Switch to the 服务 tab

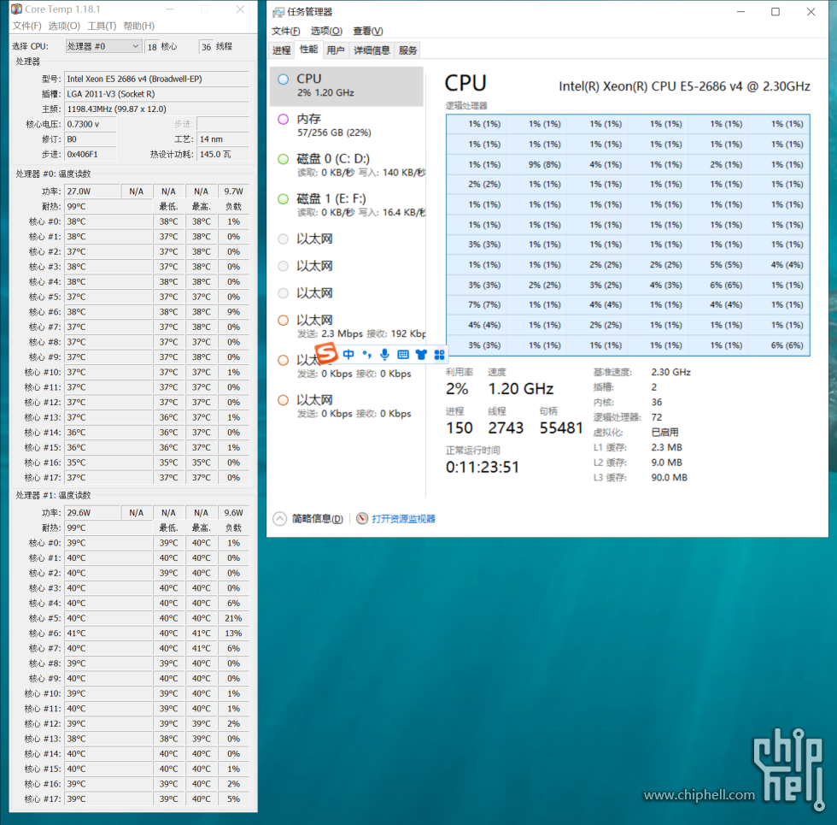408,50
